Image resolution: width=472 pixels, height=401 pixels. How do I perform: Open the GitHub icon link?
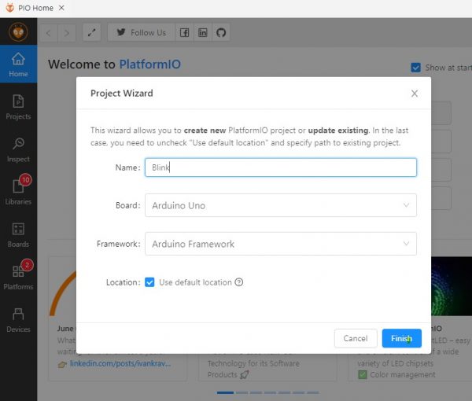click(x=221, y=32)
